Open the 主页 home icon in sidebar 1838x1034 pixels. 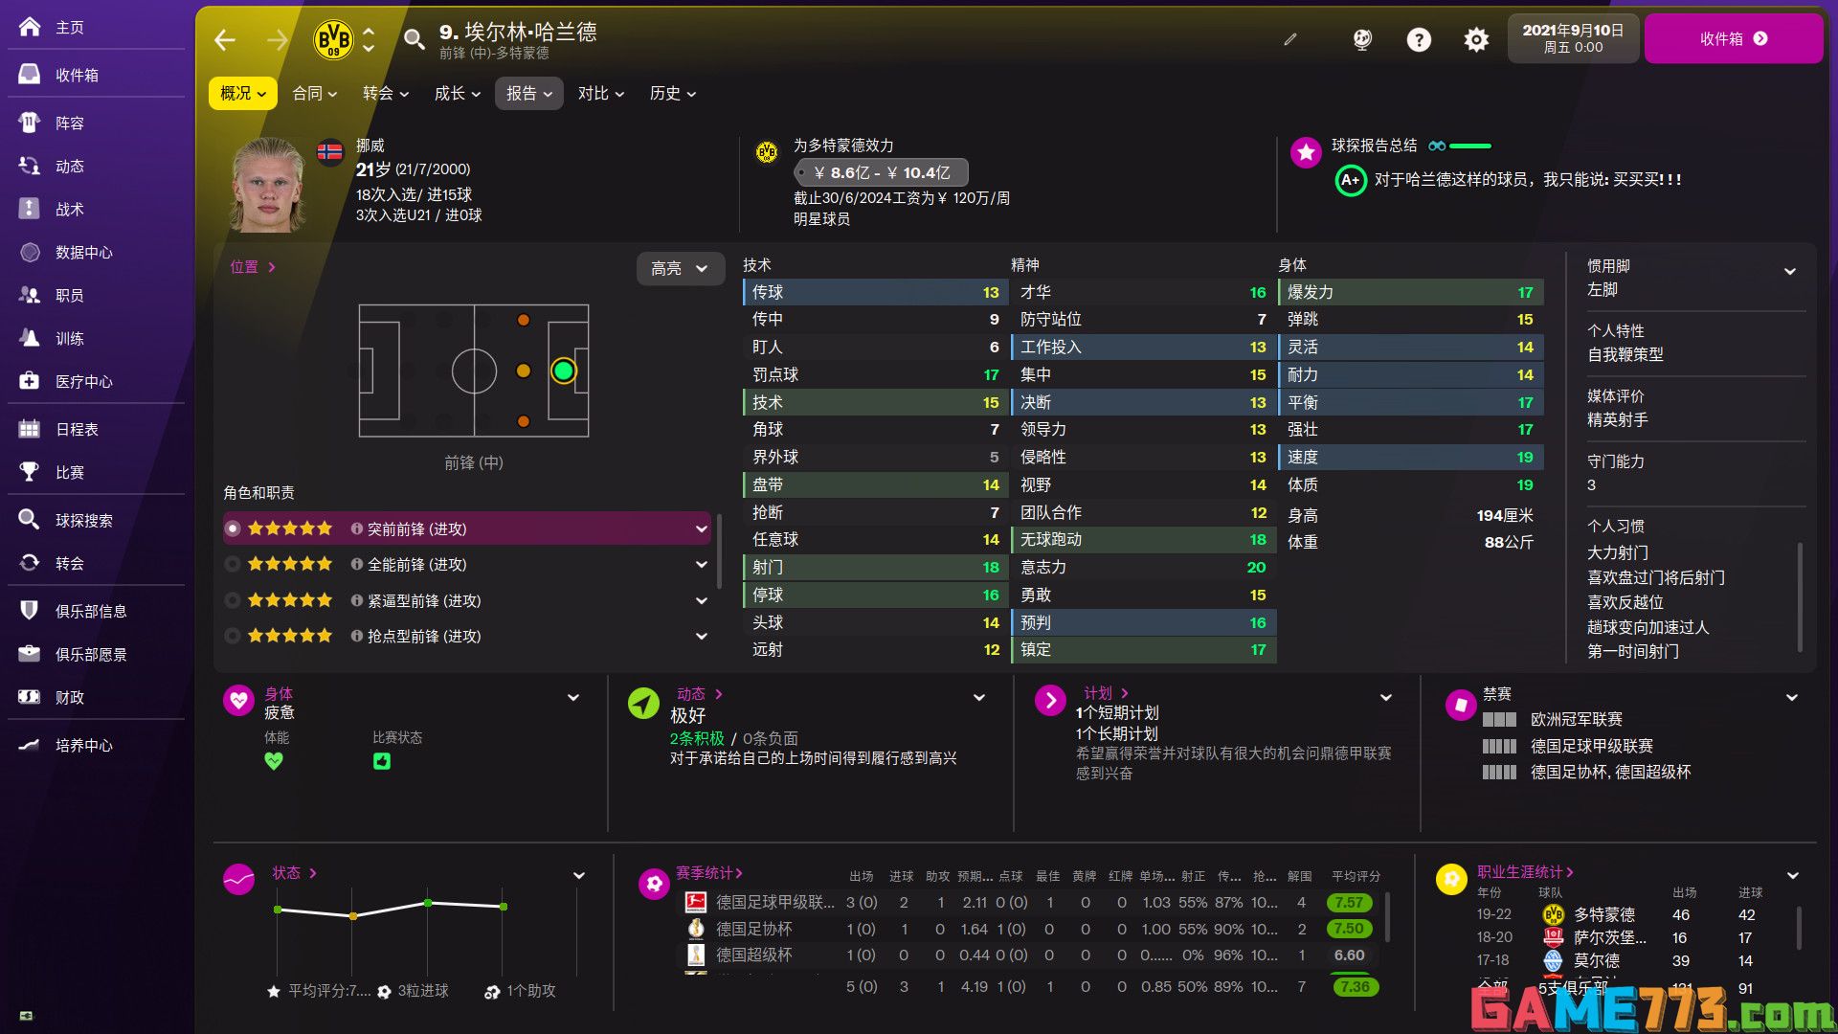click(30, 27)
